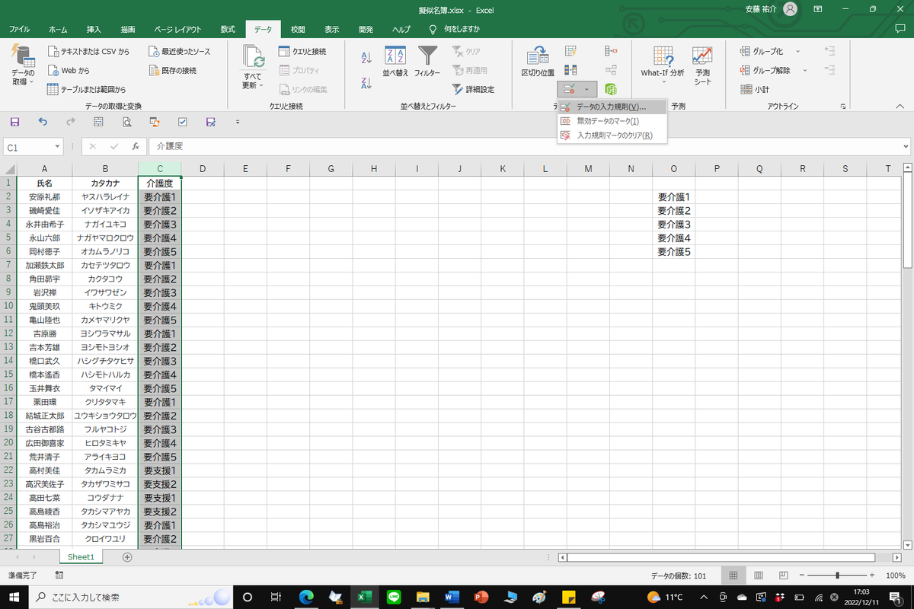Click the vertical scrollbar thumb
914x609 pixels.
pyautogui.click(x=907, y=222)
